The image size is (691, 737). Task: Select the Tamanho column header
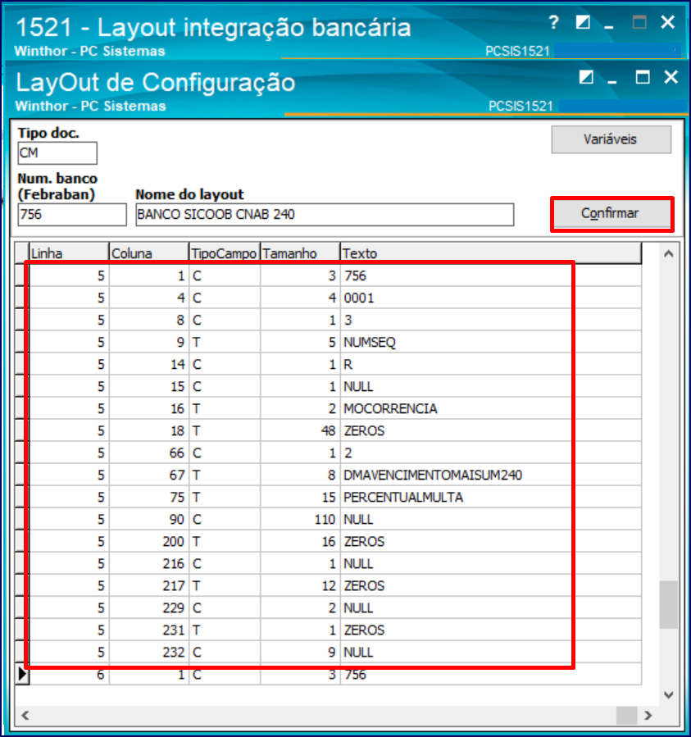[x=300, y=253]
